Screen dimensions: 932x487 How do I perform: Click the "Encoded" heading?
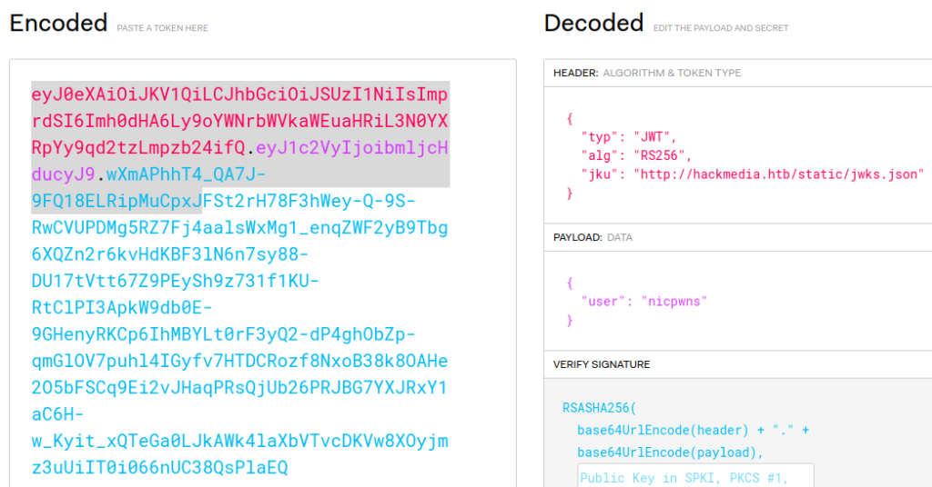58,23
